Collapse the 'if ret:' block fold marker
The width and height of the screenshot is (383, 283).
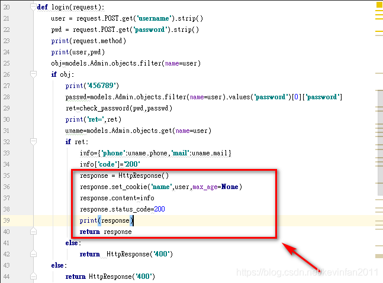pos(34,141)
